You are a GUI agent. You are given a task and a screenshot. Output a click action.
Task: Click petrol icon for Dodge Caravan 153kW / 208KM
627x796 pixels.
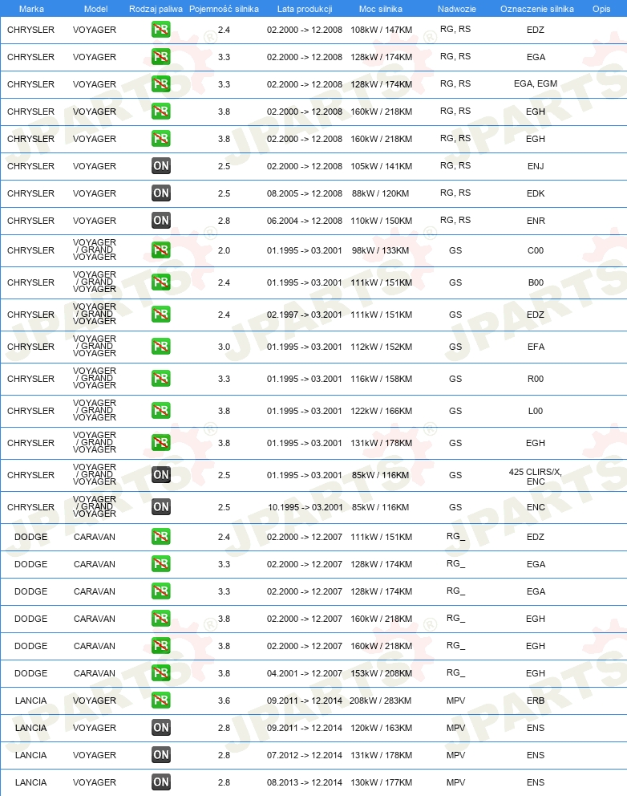click(161, 672)
